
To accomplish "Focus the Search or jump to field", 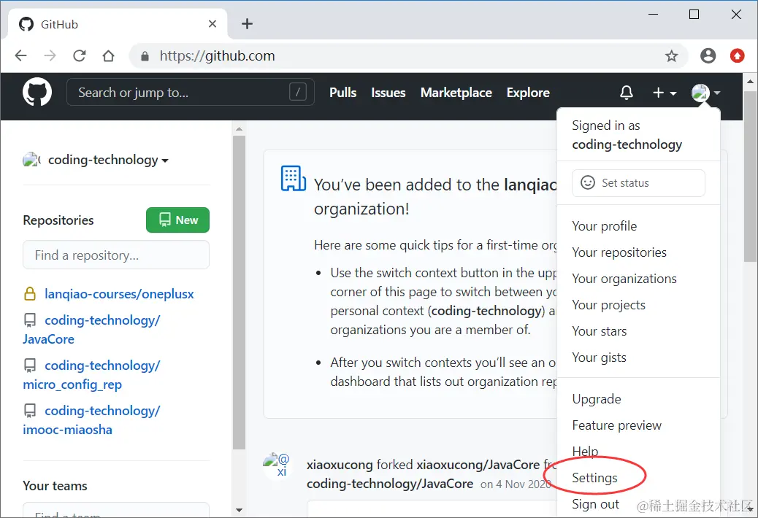I will tap(191, 92).
